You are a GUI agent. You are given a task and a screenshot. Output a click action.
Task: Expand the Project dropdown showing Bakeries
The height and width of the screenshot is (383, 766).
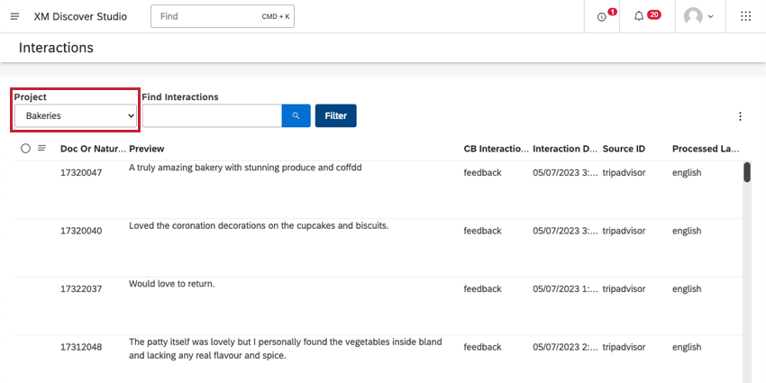[x=76, y=115]
